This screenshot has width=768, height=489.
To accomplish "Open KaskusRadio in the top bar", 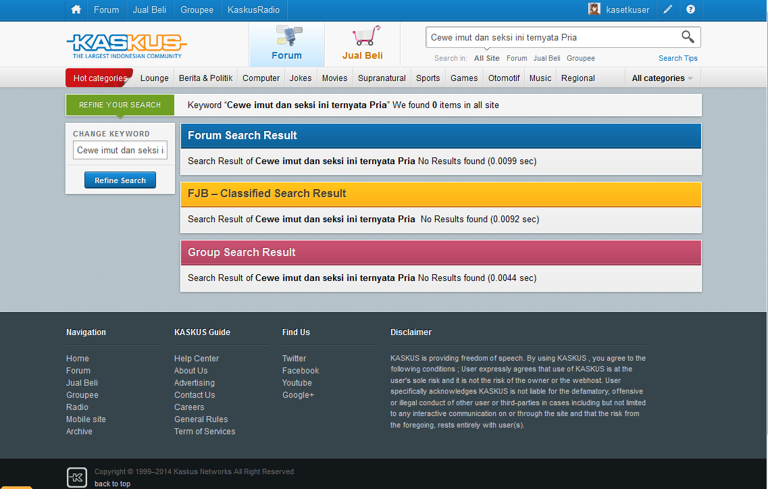I will click(x=254, y=9).
